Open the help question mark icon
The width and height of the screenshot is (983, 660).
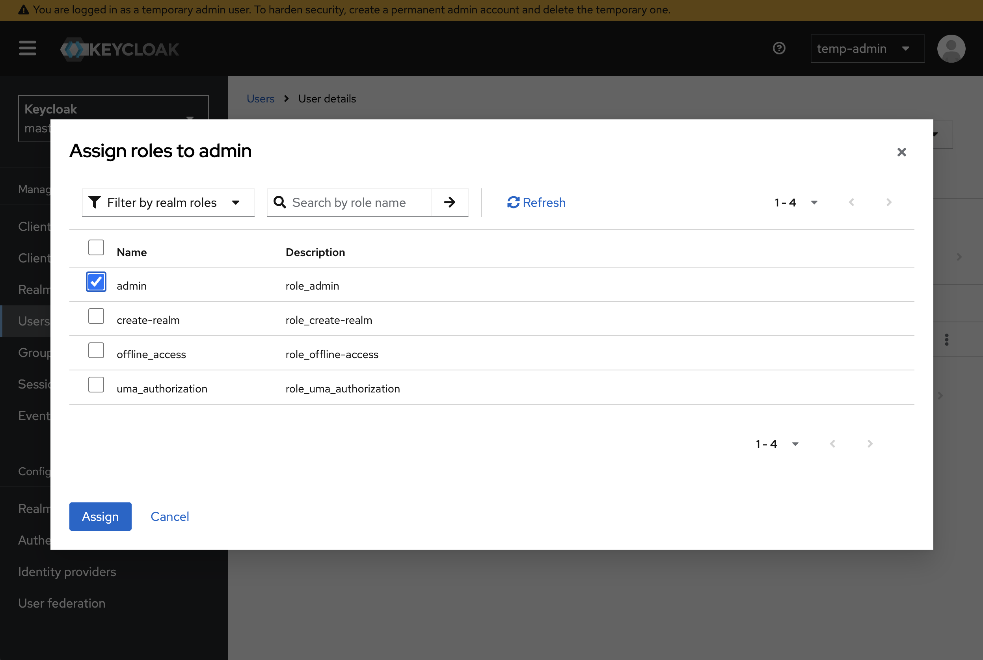coord(779,48)
